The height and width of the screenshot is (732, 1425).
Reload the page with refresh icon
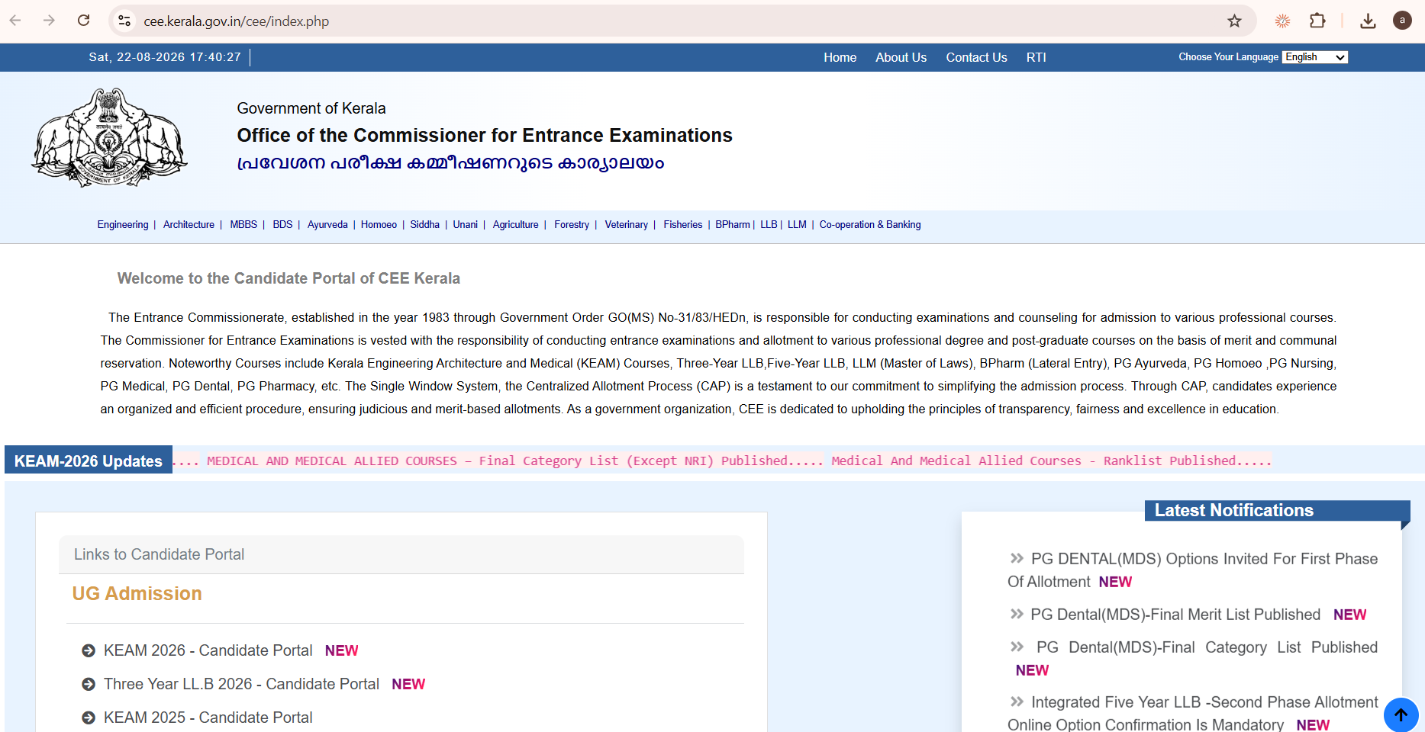[84, 21]
